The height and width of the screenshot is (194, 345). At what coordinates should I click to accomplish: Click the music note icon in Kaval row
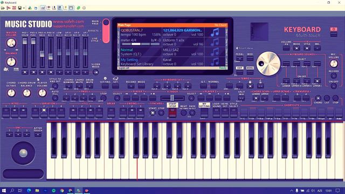pos(215,62)
